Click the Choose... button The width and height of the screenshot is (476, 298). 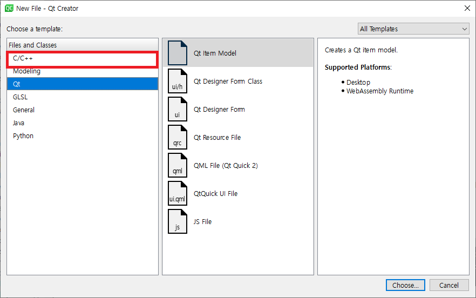pyautogui.click(x=406, y=285)
